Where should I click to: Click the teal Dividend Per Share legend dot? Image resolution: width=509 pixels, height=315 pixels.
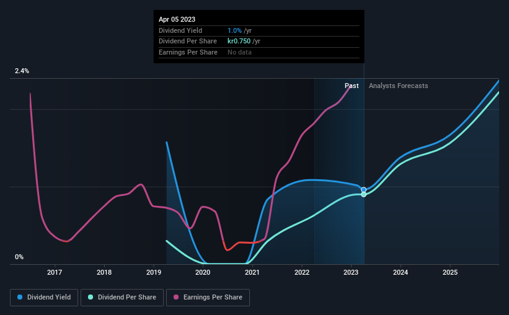pos(91,297)
